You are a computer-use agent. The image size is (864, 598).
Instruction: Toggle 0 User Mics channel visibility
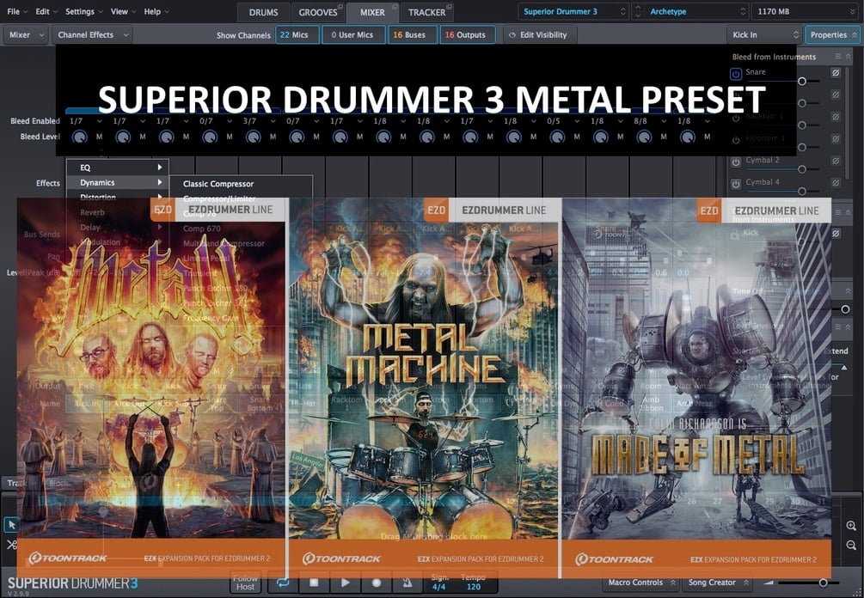click(353, 34)
